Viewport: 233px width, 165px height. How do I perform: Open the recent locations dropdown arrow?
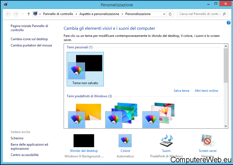coord(23,14)
